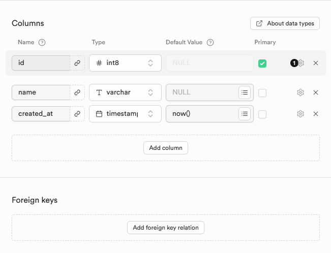331x253 pixels.
Task: Uncheck primary key checkbox for id
Action: tap(262, 64)
